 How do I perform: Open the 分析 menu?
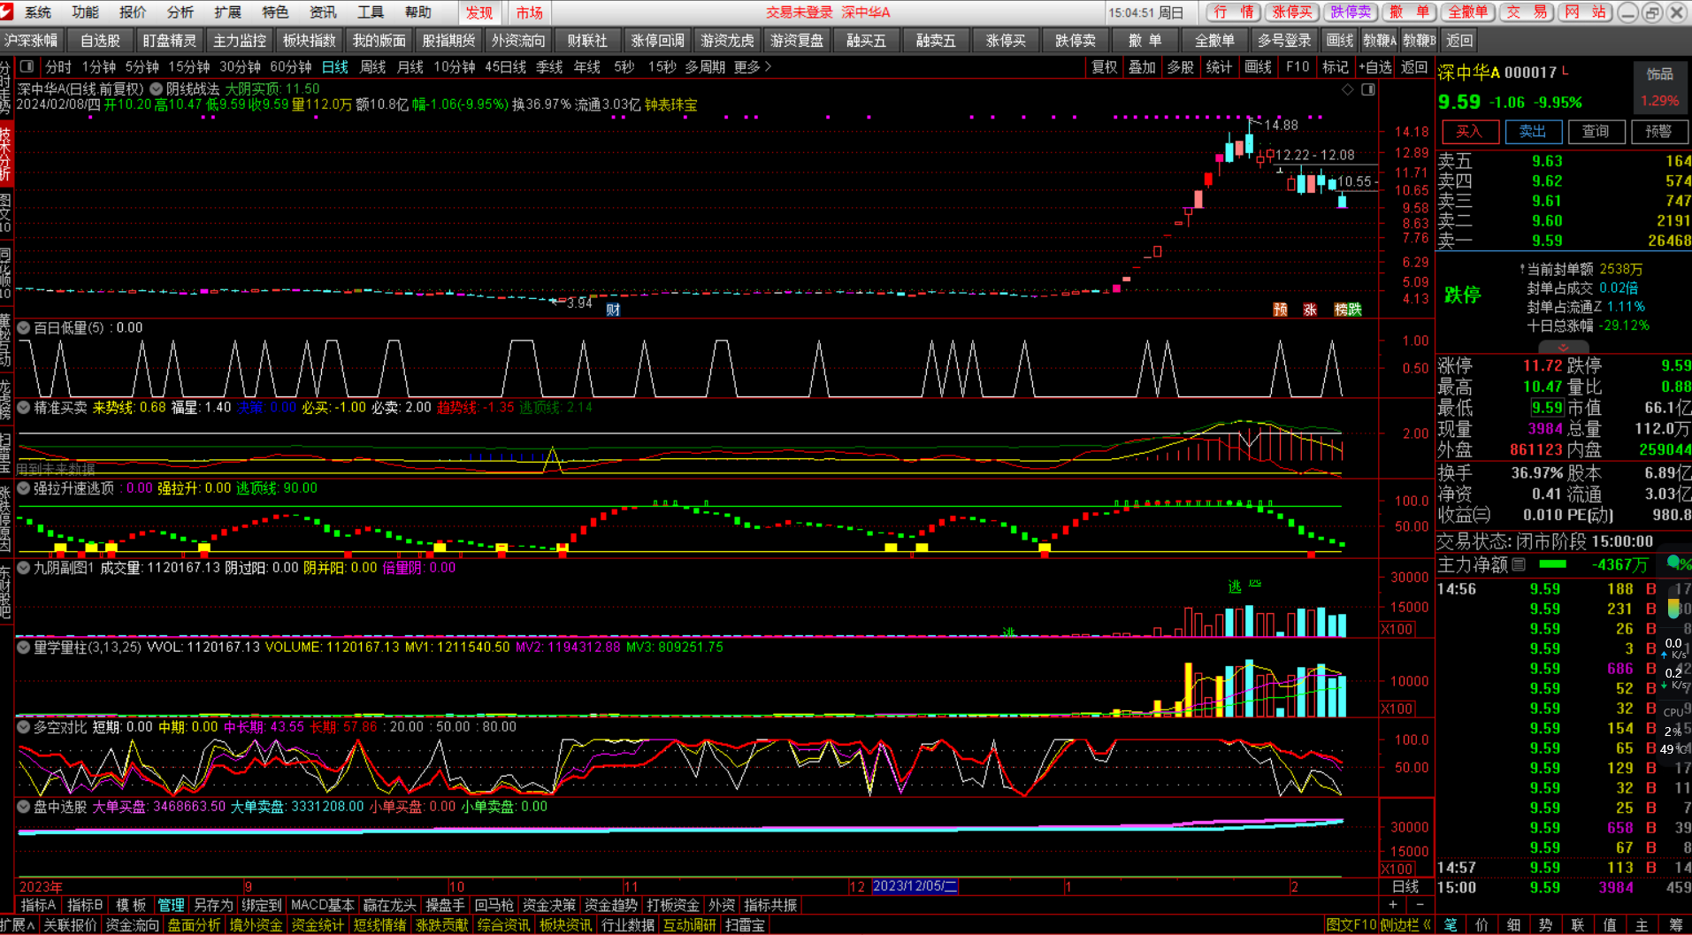coord(180,12)
